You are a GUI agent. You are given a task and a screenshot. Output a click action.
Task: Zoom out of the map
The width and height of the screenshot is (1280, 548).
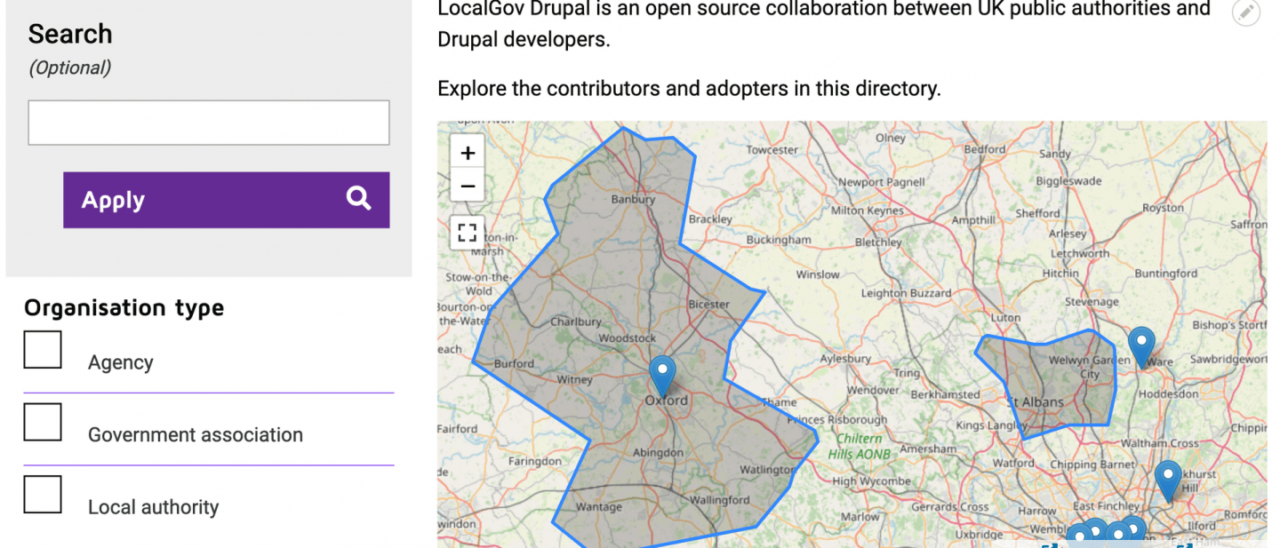point(468,186)
